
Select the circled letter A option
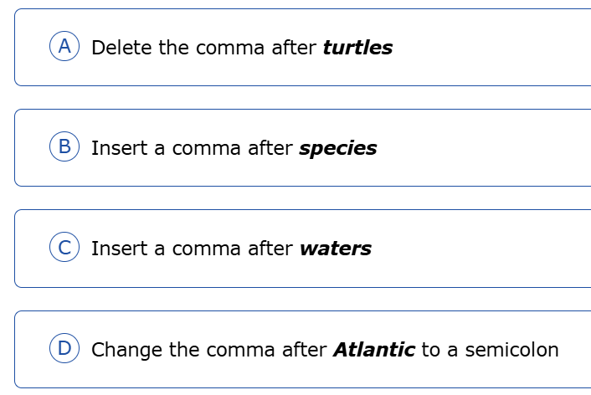(x=64, y=47)
